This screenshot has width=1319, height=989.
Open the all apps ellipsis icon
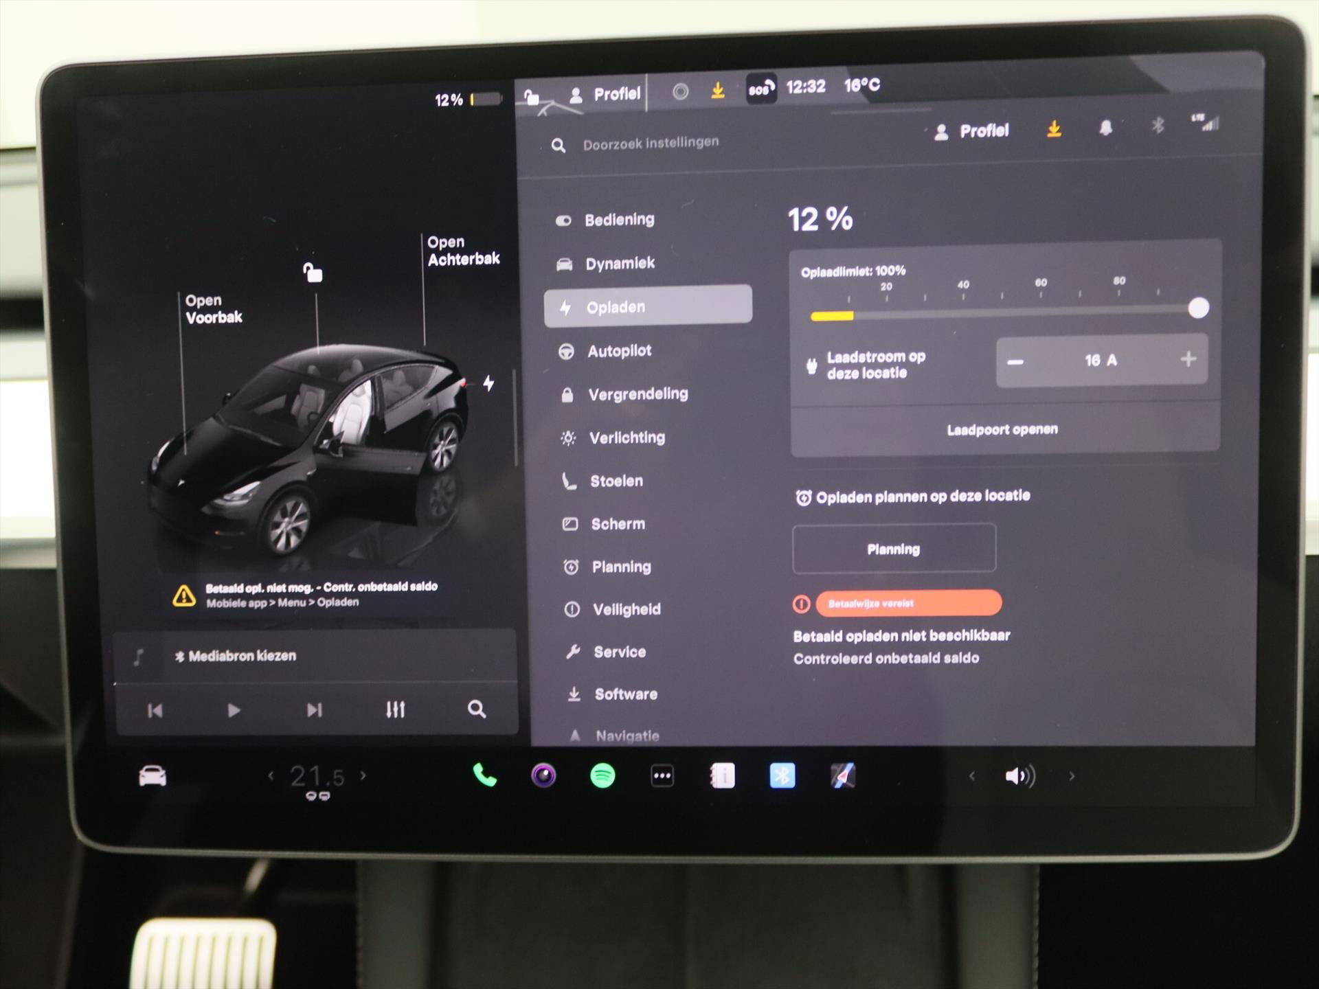[x=662, y=776]
